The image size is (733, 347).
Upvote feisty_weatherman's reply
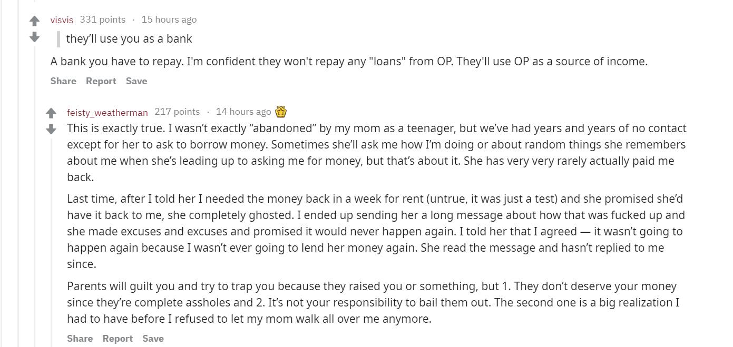pyautogui.click(x=51, y=113)
